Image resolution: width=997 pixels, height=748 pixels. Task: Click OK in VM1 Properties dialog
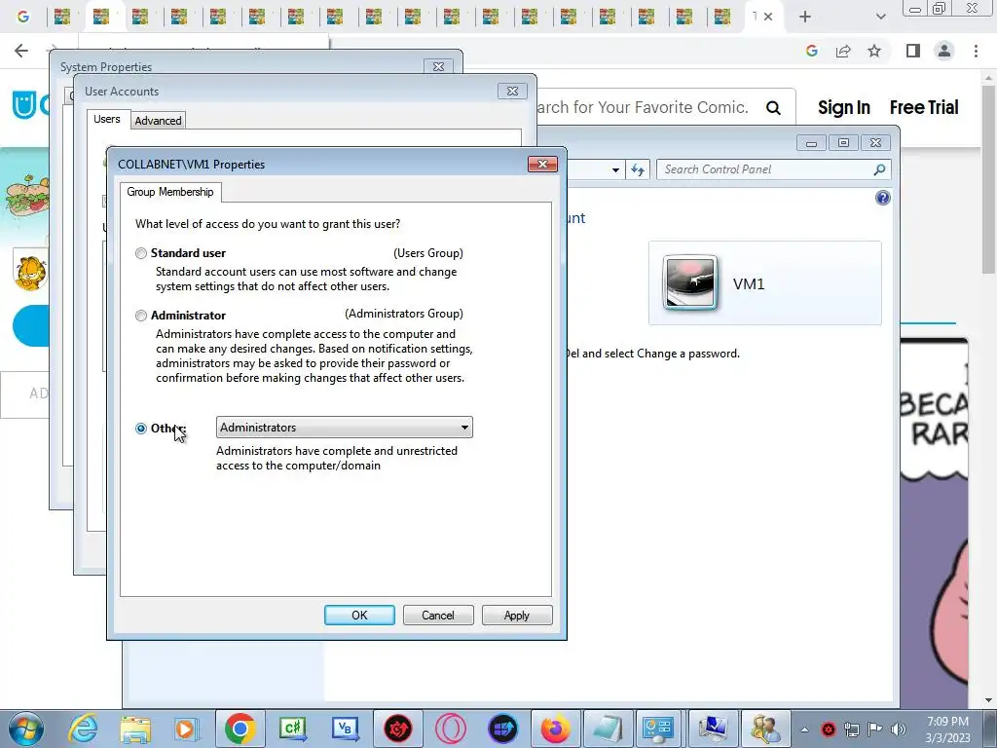tap(359, 616)
